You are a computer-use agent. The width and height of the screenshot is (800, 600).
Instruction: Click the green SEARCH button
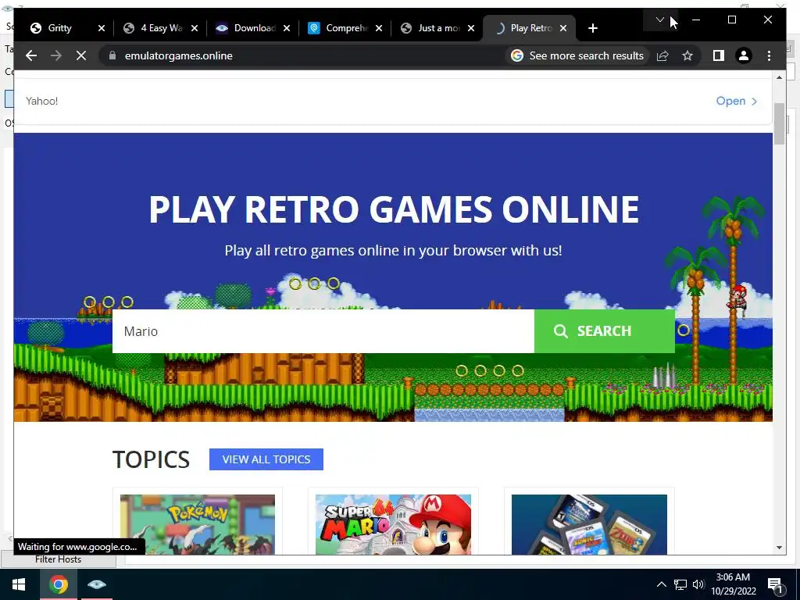tap(604, 331)
